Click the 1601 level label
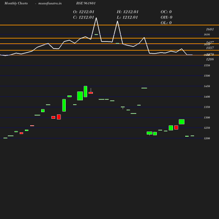 pyautogui.click(x=210, y=29)
